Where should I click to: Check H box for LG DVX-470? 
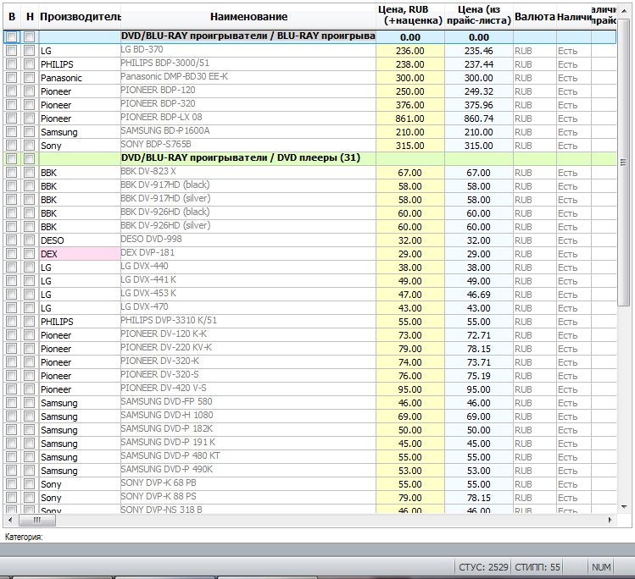[29, 308]
